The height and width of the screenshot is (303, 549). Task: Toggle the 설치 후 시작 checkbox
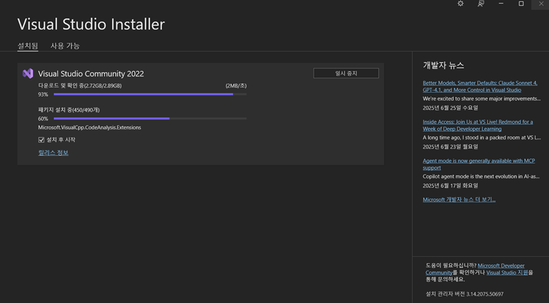[x=41, y=140]
